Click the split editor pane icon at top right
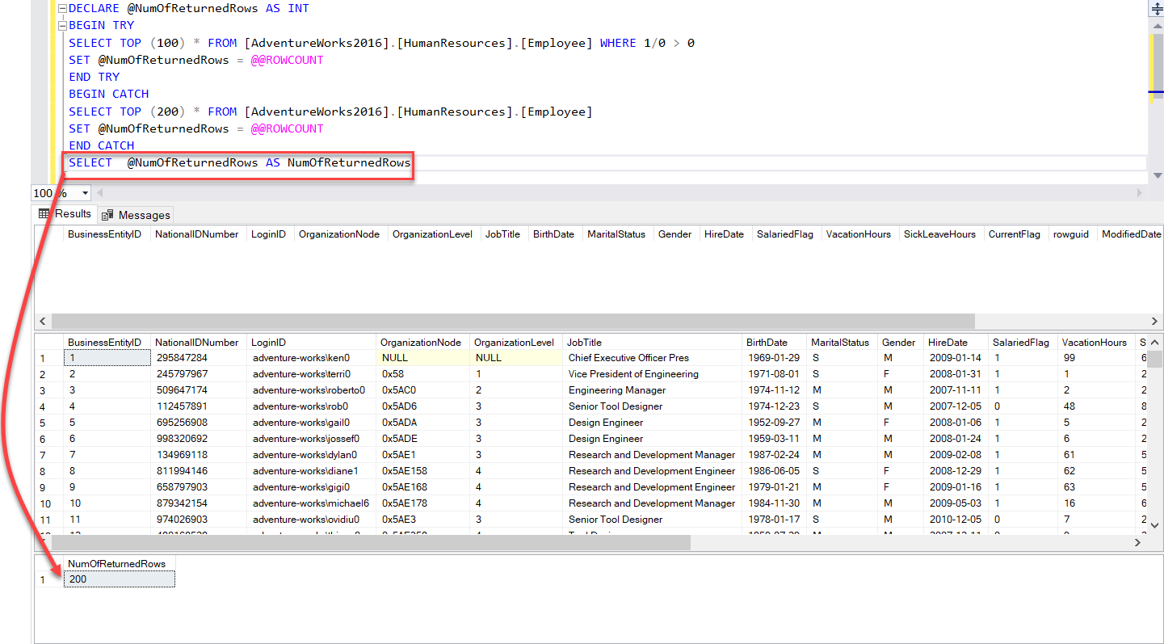The width and height of the screenshot is (1164, 644). (1156, 8)
